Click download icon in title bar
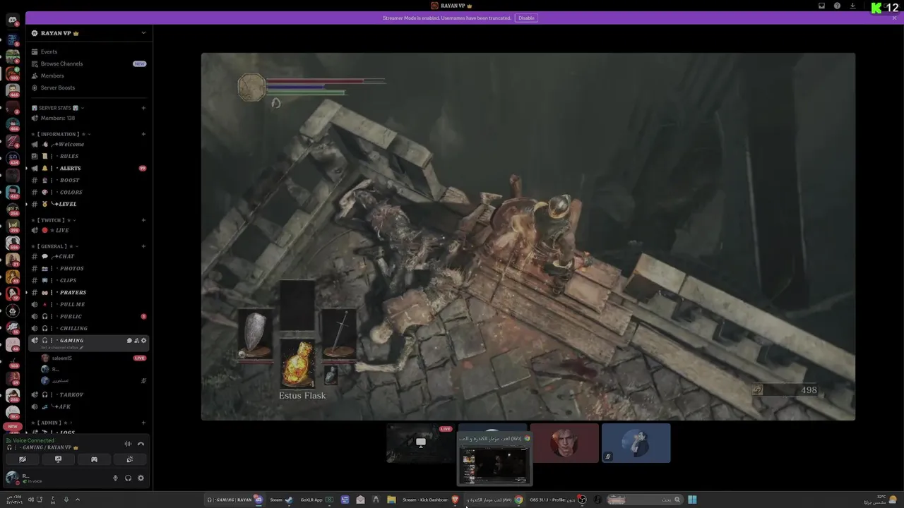The height and width of the screenshot is (508, 904). point(852,6)
